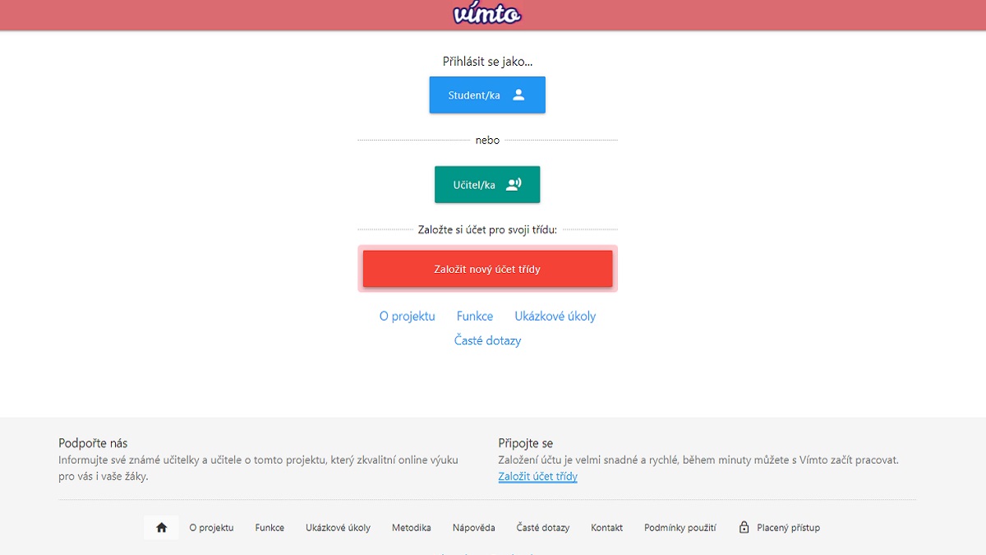The image size is (986, 555).
Task: Click the padlock icon next to Placený přístup
Action: click(744, 527)
